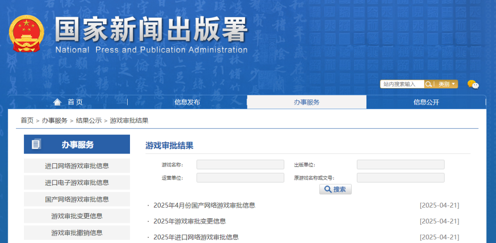Viewport: 496px width, 243px height.
Task: Open 国产网络游戏审批信息 in sidebar
Action: click(77, 199)
